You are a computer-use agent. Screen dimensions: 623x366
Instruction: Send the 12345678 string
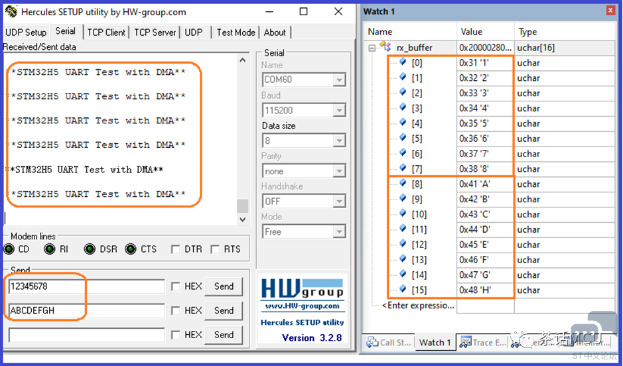point(224,286)
